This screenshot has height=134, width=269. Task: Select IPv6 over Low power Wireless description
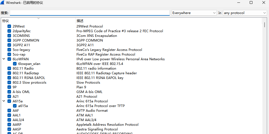pos(121,59)
